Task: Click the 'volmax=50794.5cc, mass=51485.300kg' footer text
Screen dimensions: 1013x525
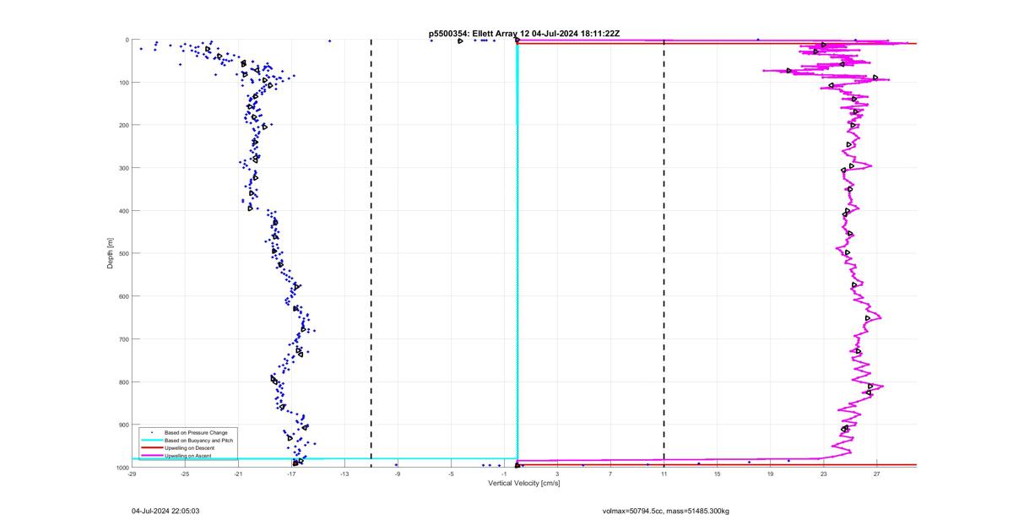Action: (666, 511)
